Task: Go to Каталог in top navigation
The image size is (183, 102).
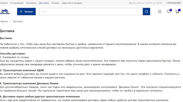Action: 4,3
